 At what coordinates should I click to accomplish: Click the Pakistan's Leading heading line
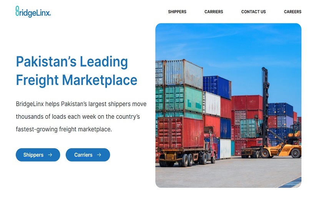[x=72, y=62]
